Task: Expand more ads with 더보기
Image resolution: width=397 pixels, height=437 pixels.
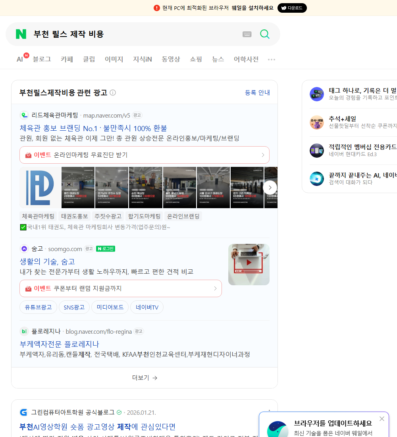Action: tap(145, 378)
